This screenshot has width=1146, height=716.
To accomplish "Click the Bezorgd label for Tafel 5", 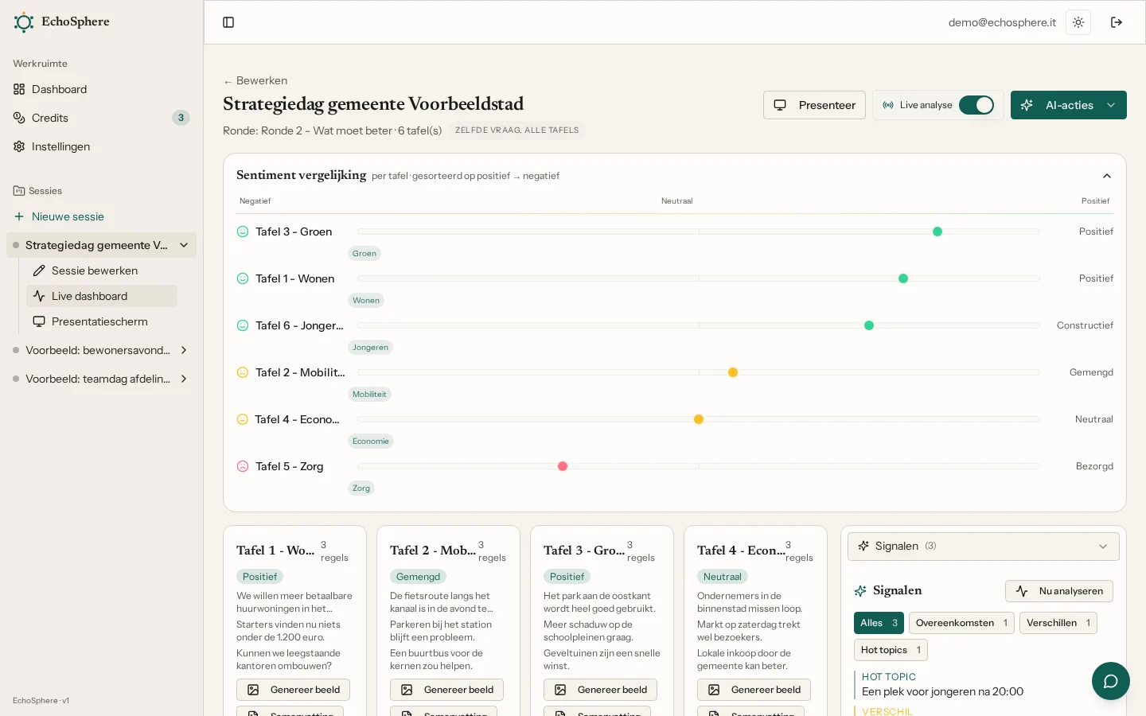I will [1094, 466].
